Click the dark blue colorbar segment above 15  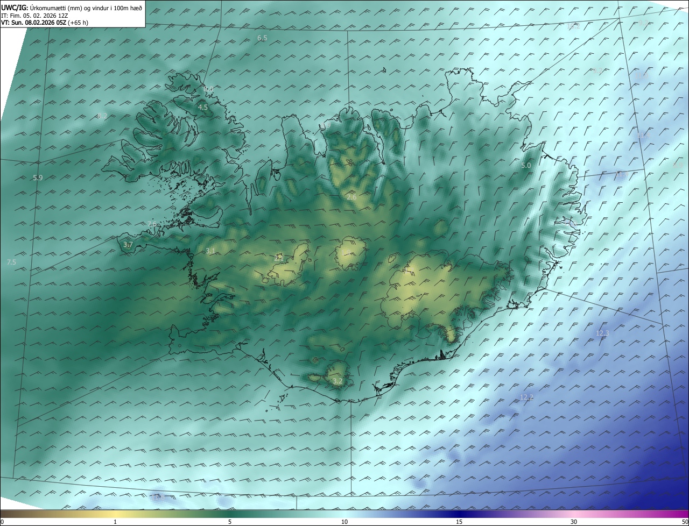pyautogui.click(x=459, y=514)
